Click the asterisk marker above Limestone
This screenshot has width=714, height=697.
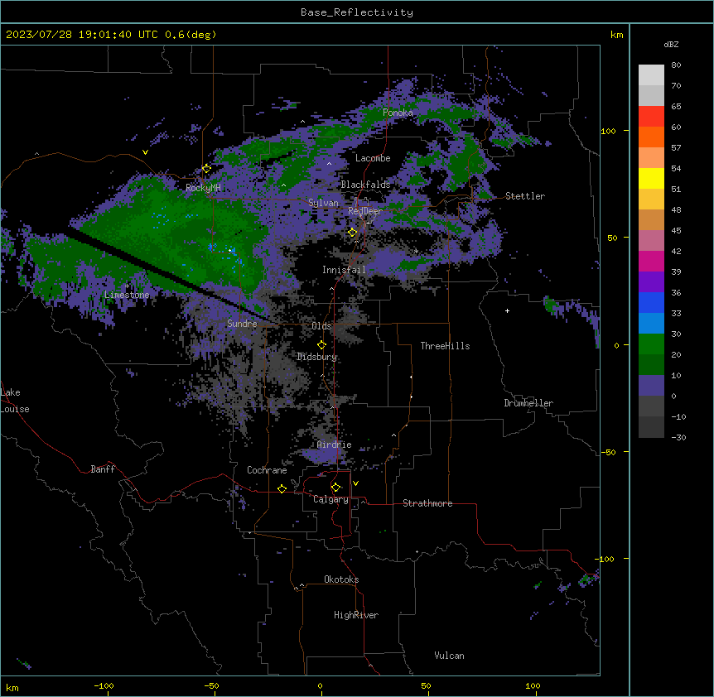pos(128,286)
